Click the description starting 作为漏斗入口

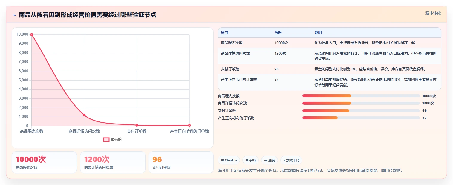(x=365, y=43)
